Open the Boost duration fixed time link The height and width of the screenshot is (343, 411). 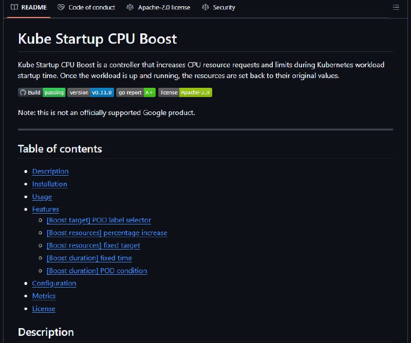pos(89,258)
